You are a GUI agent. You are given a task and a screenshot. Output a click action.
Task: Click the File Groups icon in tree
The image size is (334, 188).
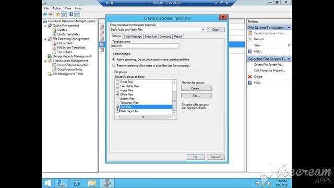tap(54, 52)
